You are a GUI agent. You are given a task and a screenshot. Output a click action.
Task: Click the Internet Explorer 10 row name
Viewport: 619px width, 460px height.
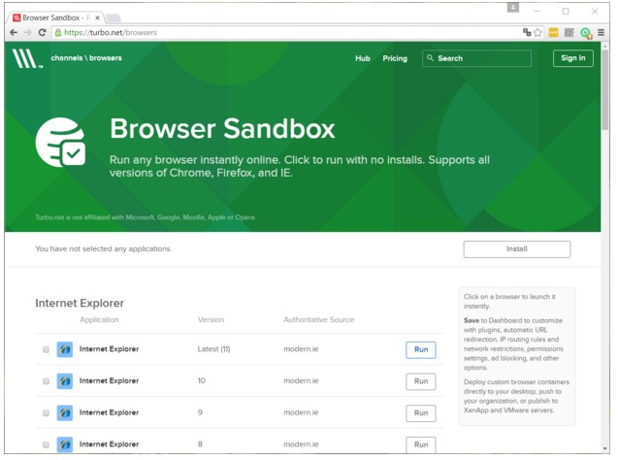[x=109, y=380]
